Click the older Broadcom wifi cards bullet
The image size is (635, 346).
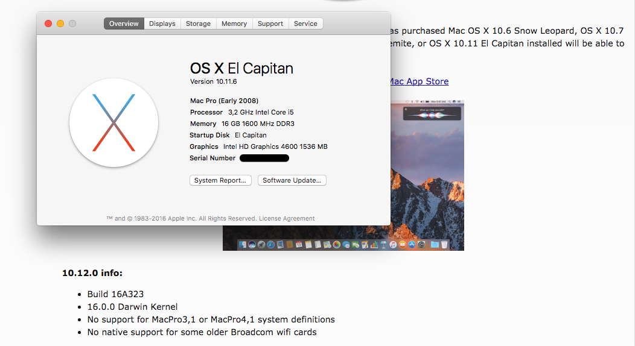point(202,332)
